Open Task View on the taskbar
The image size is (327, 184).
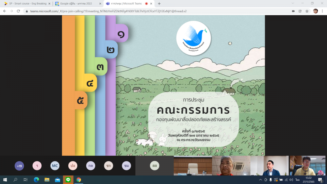point(25,180)
